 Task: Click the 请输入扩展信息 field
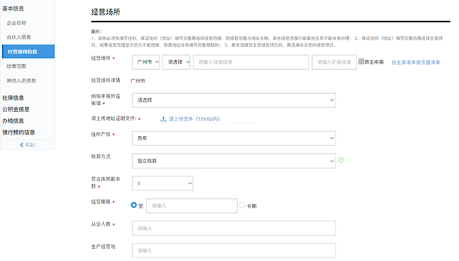334,62
